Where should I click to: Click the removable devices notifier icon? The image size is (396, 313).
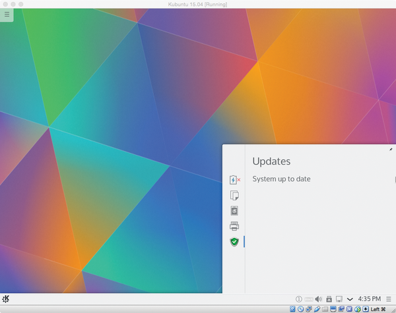(329, 299)
